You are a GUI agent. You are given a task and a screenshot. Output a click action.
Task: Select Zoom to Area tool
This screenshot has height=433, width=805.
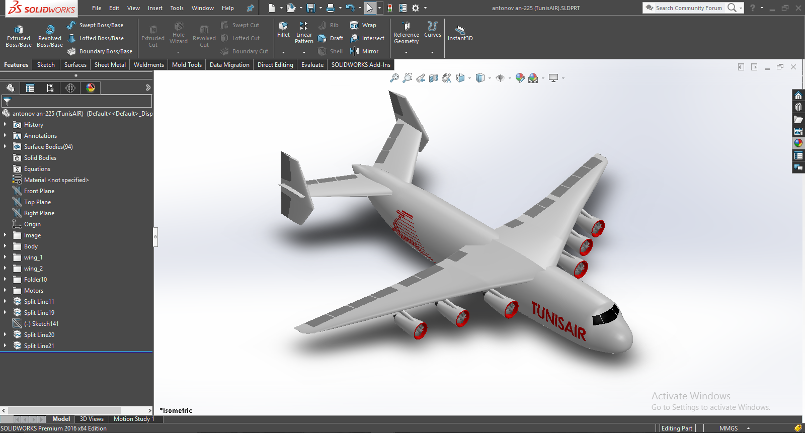tap(408, 78)
